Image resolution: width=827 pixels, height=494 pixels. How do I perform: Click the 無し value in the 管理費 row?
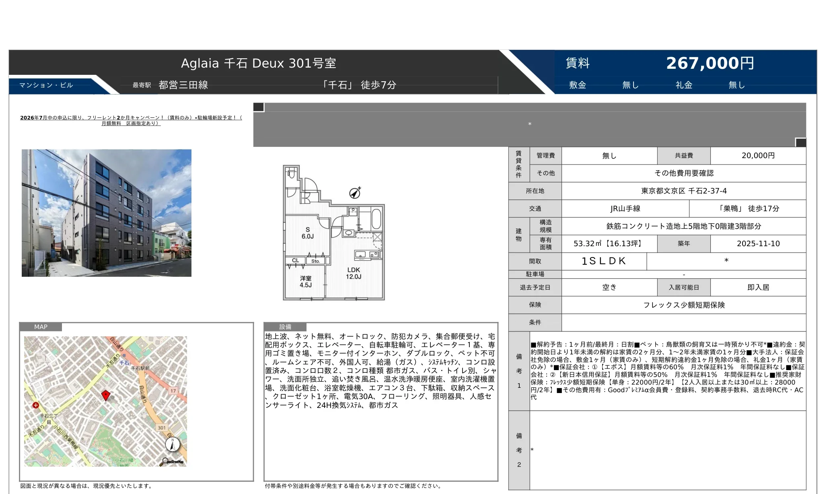tap(609, 156)
